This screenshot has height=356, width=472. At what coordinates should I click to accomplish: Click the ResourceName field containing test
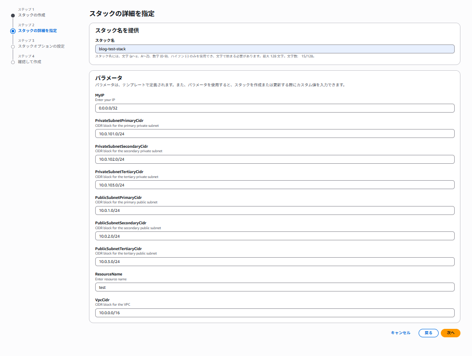coord(274,287)
